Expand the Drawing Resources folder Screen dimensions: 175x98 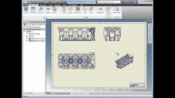[24, 27]
